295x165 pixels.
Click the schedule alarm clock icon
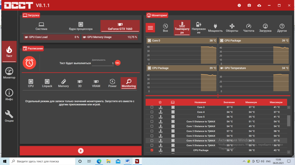pos(29,63)
